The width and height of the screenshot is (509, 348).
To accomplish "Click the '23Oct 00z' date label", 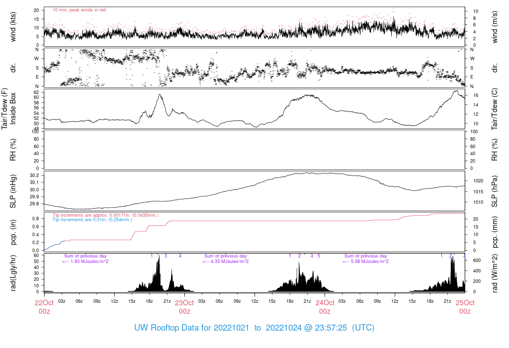I will [x=184, y=307].
